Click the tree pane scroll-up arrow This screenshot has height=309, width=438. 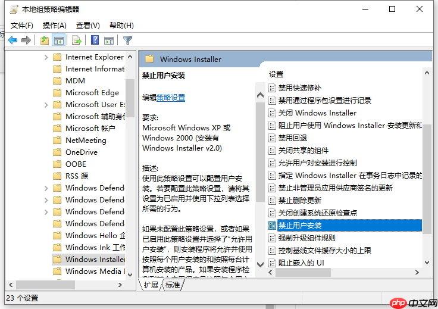pos(130,57)
